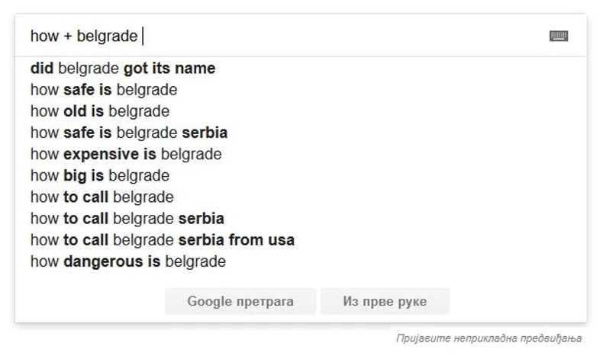
Task: Pick the 'how old is belgrade' suggestion
Action: 100,111
